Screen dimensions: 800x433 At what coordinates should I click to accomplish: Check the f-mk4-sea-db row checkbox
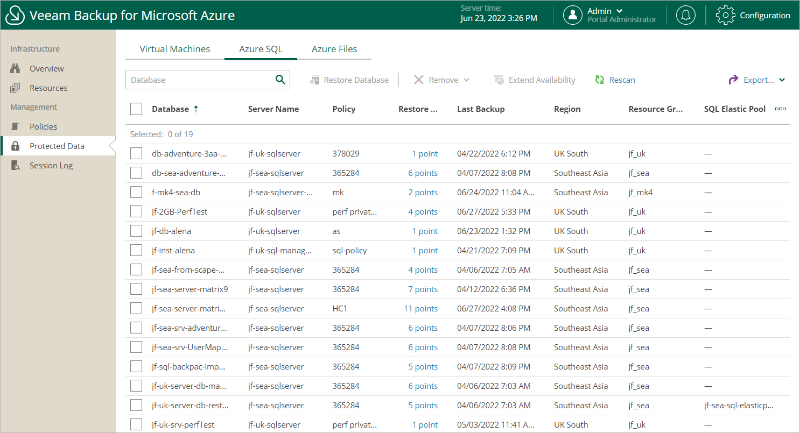coord(136,193)
